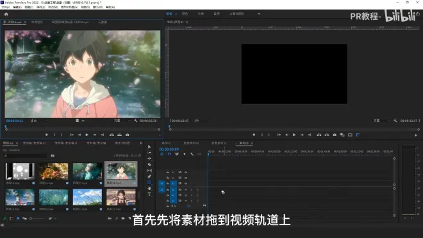
Task: Play in Source monitor
Action: 87,135
